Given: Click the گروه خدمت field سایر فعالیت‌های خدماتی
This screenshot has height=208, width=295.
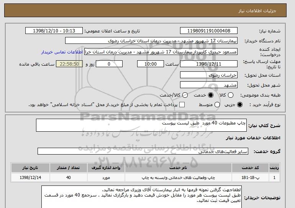Looking at the screenshot, I should 143,151.
